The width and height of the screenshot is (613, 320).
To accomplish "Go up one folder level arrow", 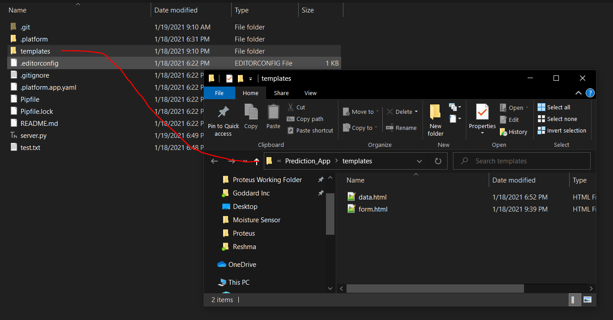I will click(256, 162).
